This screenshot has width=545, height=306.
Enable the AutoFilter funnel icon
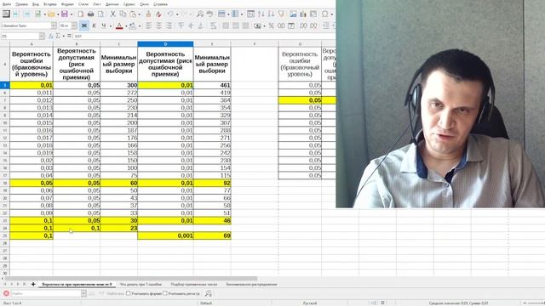tap(281, 14)
